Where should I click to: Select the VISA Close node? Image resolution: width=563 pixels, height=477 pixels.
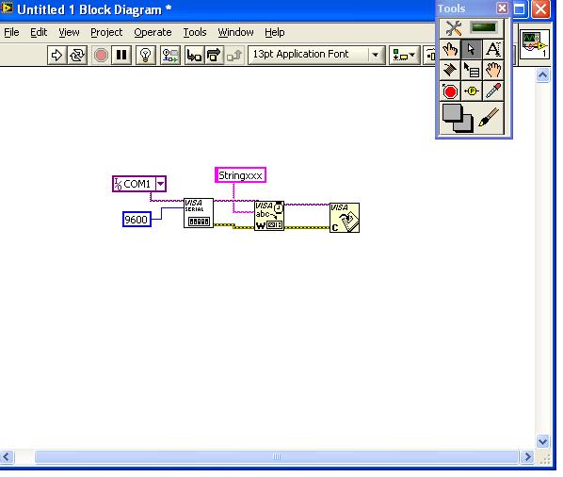(345, 218)
